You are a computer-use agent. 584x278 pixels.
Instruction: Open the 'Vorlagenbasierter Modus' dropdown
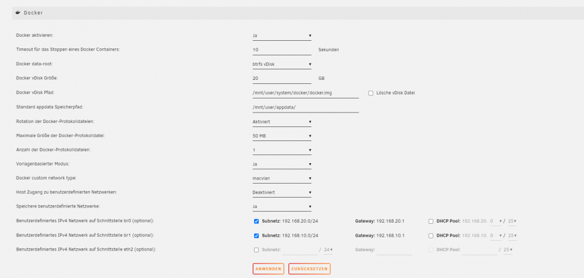pos(282,164)
